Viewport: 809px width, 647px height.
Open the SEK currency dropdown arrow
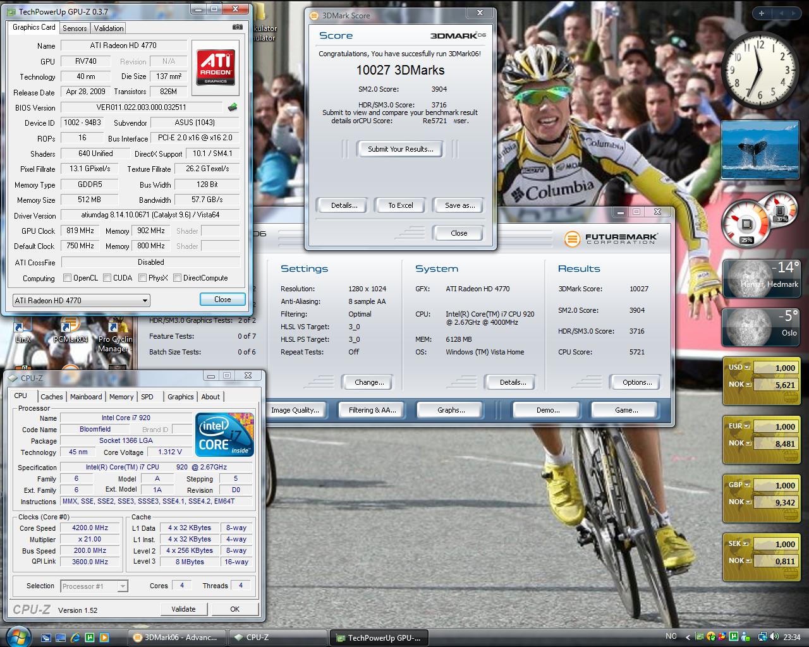pyautogui.click(x=747, y=544)
